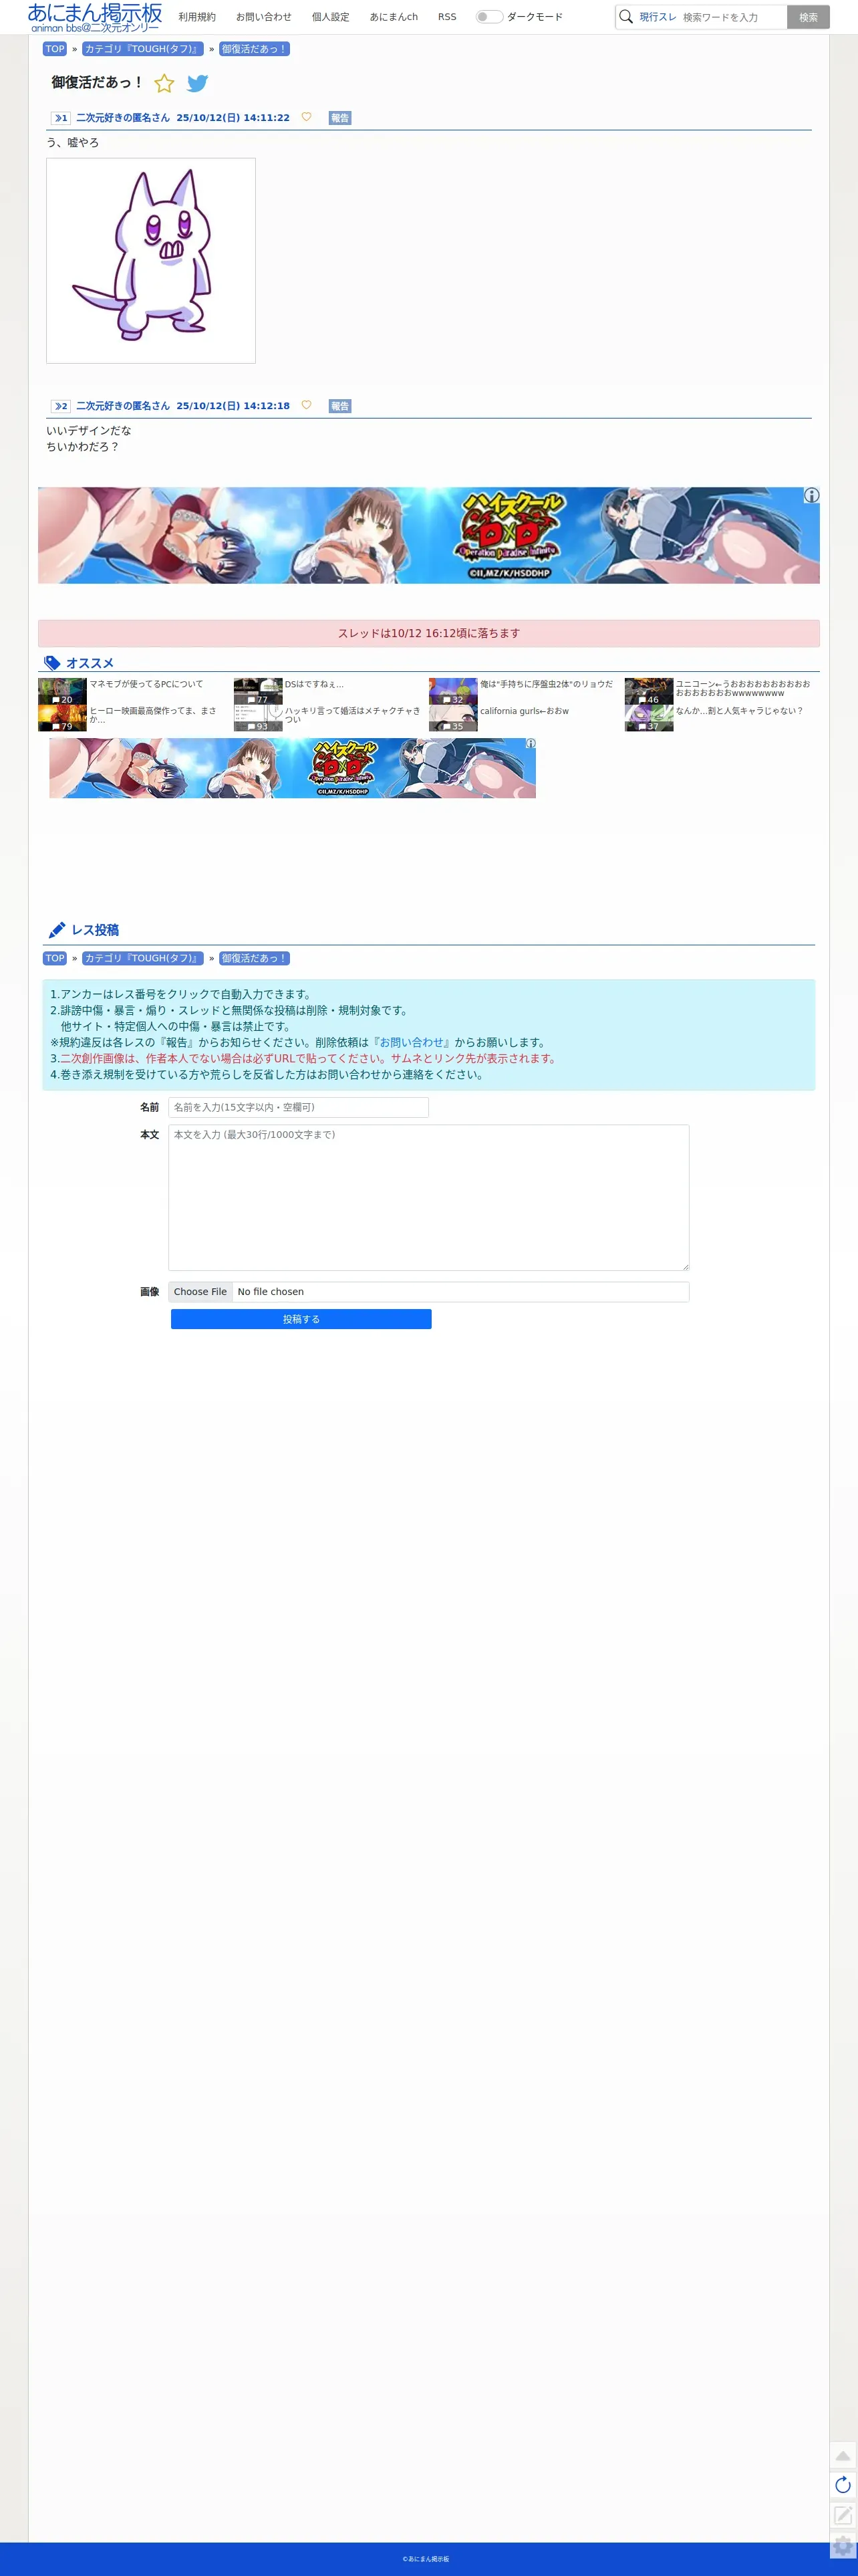Click thumbnail with 32 comments

click(453, 691)
